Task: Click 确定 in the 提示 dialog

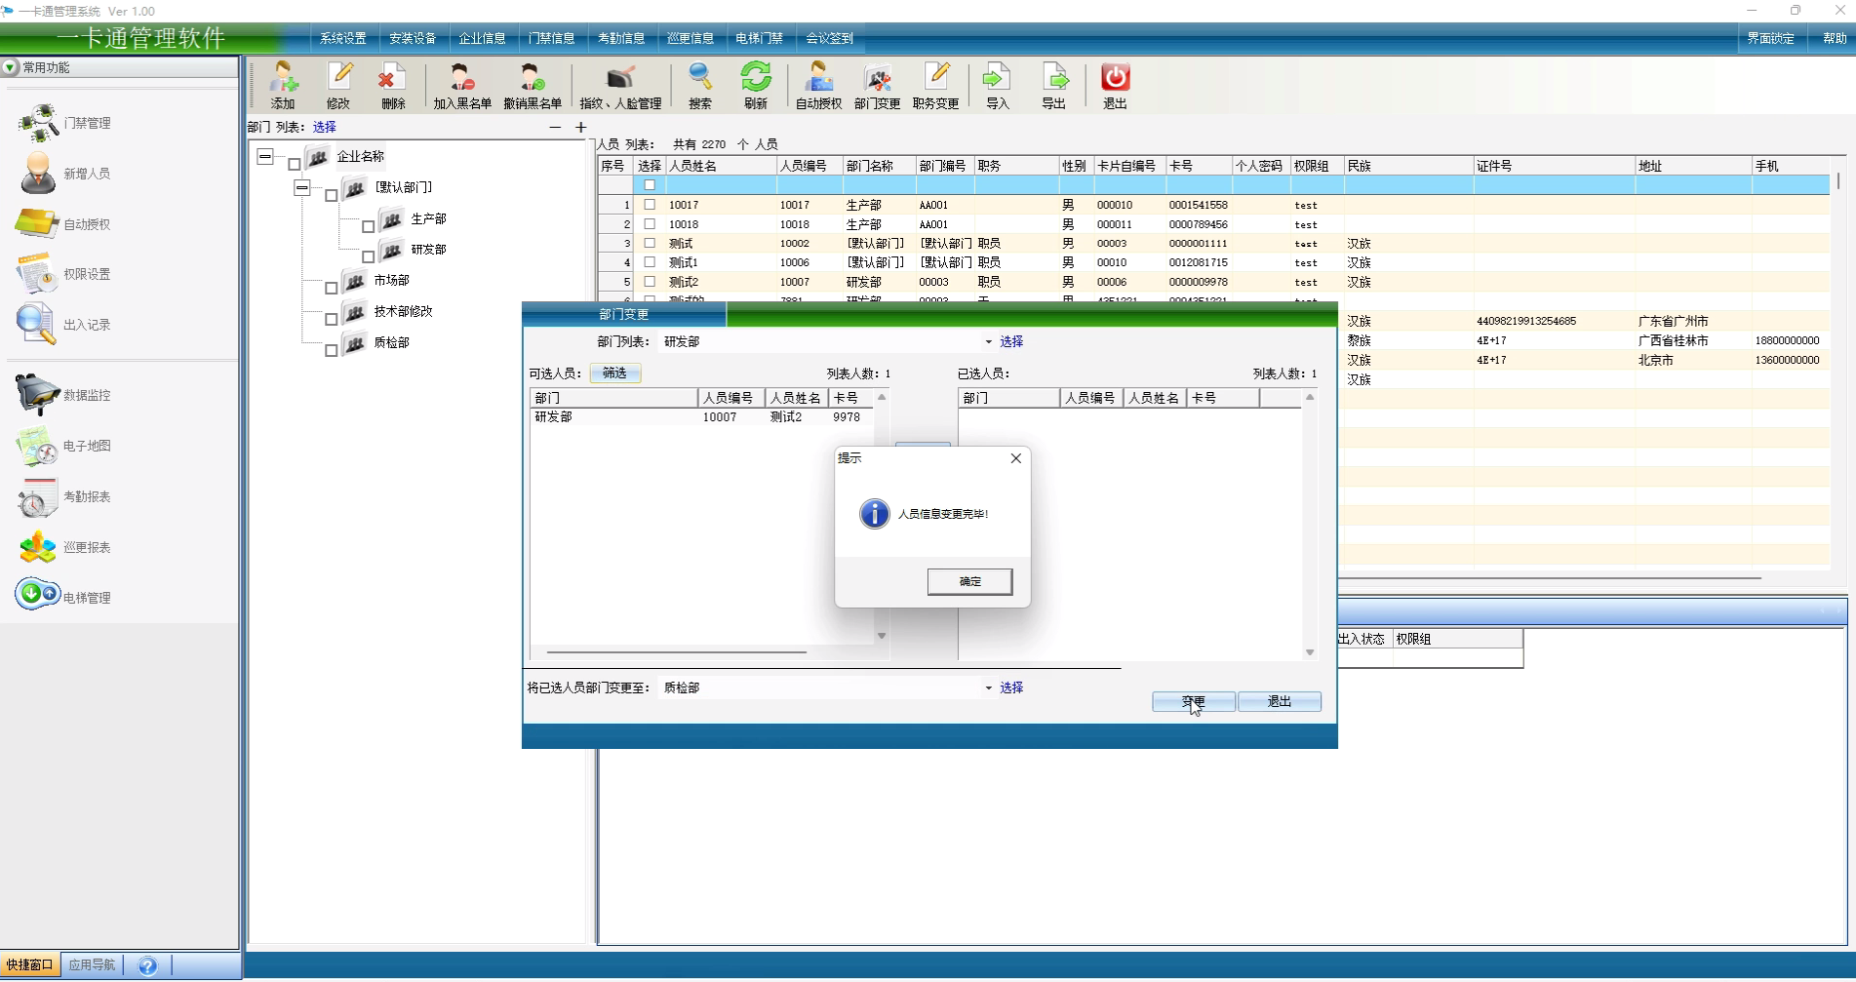Action: click(969, 581)
